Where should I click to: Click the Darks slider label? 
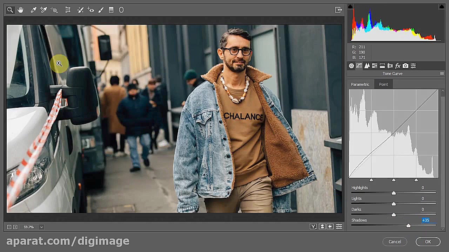[x=356, y=209]
